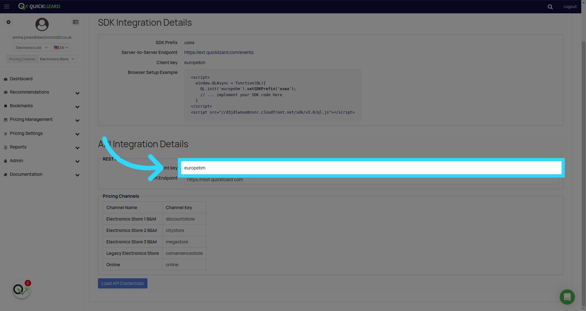Open the Electronics Store channel dropdown

(x=57, y=59)
